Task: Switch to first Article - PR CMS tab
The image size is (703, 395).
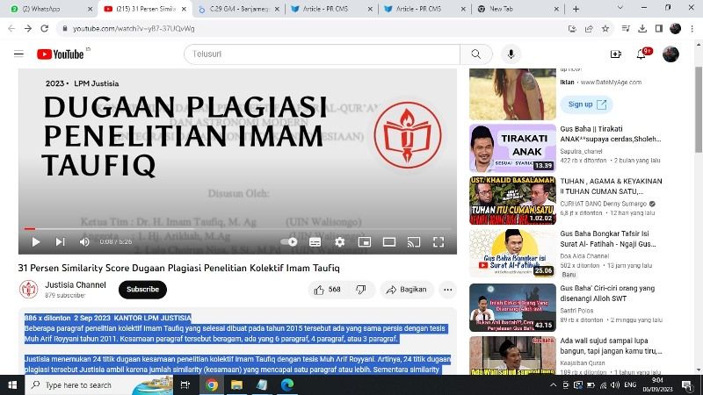Action: coord(331,9)
